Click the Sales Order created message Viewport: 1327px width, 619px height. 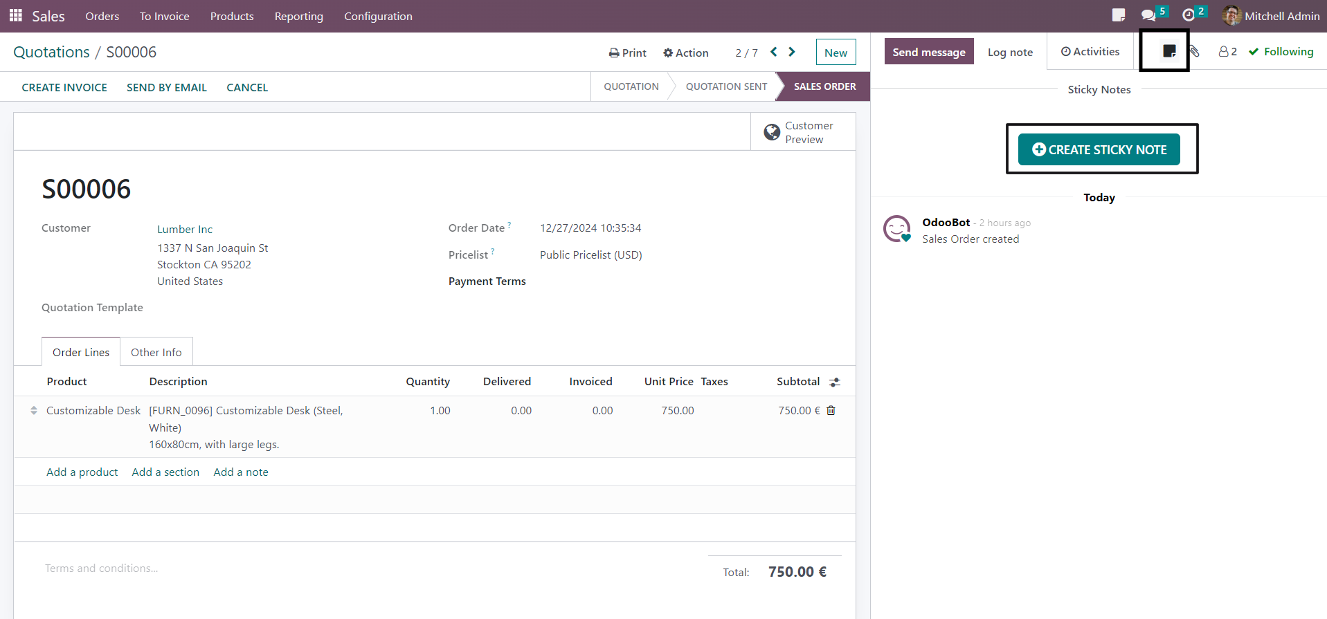[x=971, y=239]
